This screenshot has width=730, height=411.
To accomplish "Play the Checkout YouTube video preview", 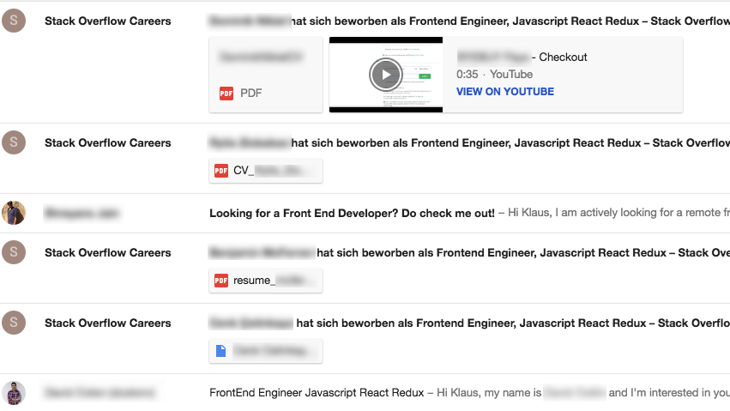I will (x=385, y=75).
